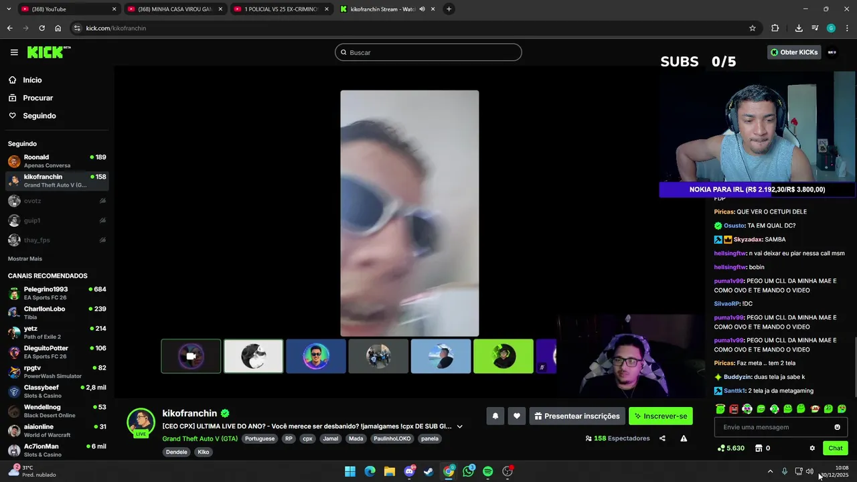857x482 pixels.
Task: Open the chat store shop icon
Action: coord(759,448)
